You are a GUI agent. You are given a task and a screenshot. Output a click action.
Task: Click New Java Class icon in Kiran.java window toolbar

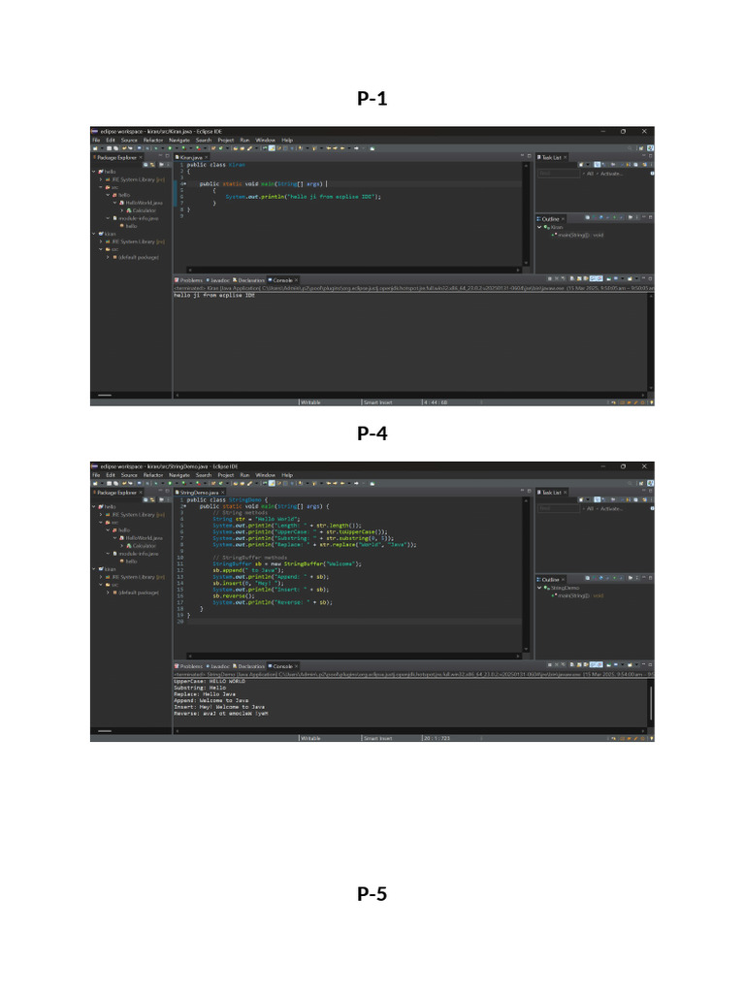click(x=220, y=148)
